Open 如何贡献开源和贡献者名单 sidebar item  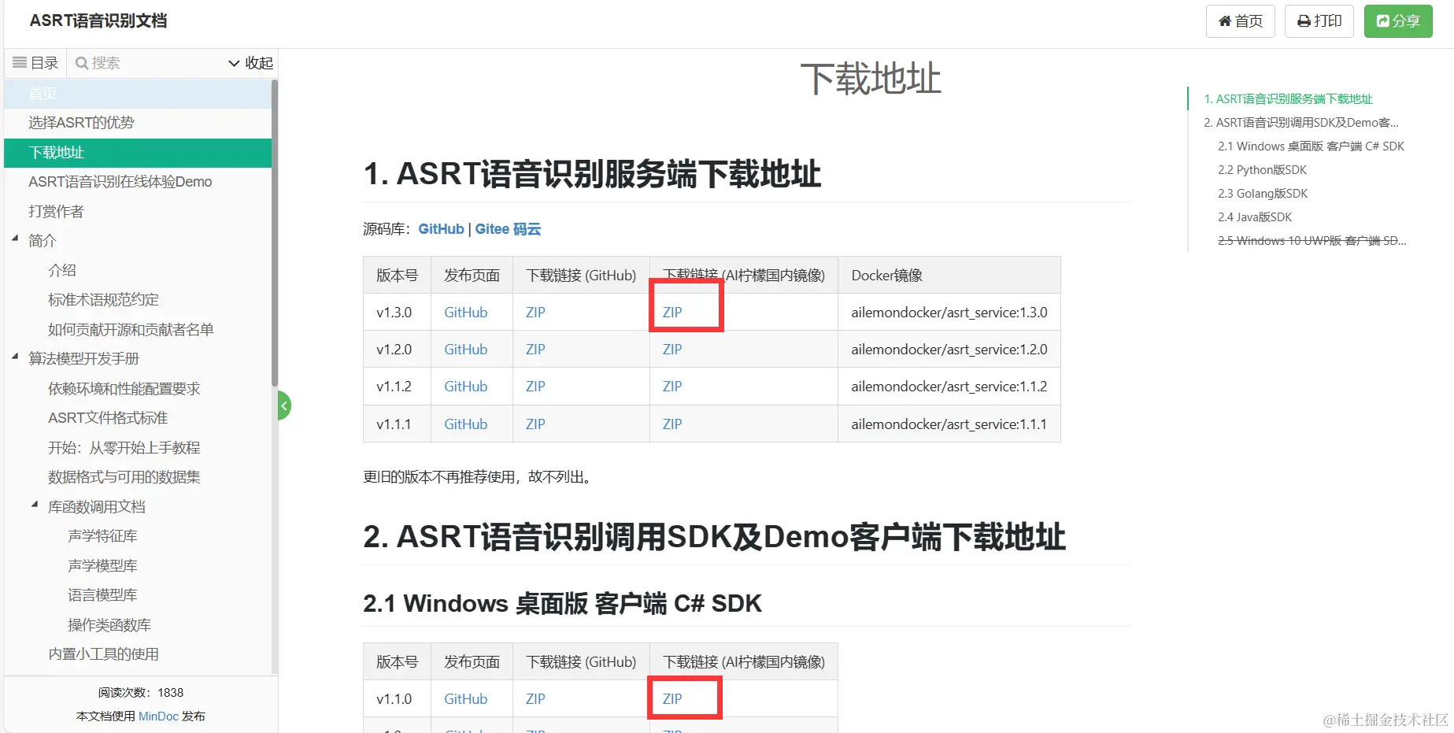(x=131, y=330)
